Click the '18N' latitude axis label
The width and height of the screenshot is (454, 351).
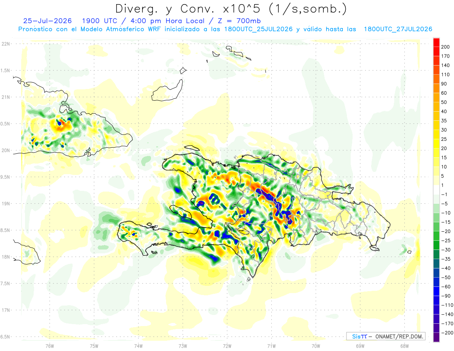point(6,257)
